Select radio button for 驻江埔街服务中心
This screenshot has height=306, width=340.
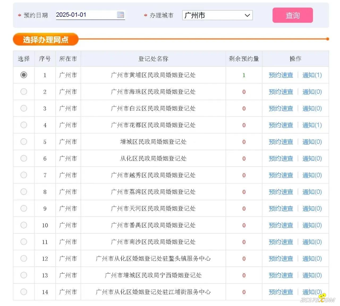[24, 292]
